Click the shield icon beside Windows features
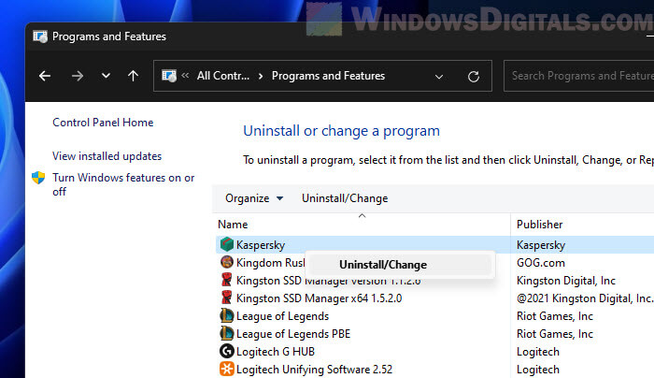The width and height of the screenshot is (654, 378). (x=38, y=178)
